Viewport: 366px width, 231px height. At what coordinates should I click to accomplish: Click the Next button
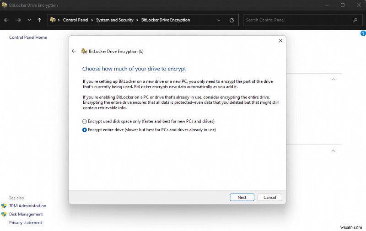[x=242, y=198]
